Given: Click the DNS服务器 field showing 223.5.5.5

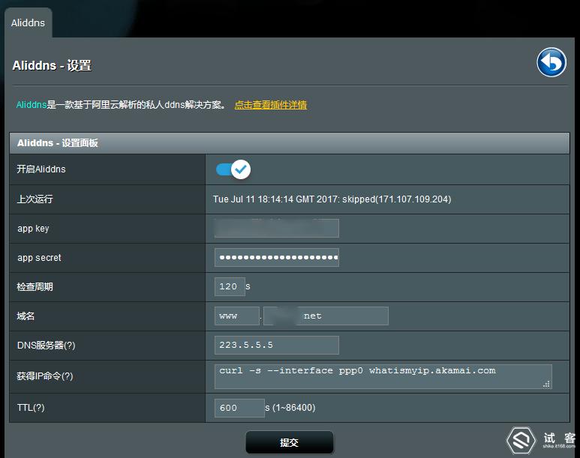Looking at the screenshot, I should [x=277, y=346].
